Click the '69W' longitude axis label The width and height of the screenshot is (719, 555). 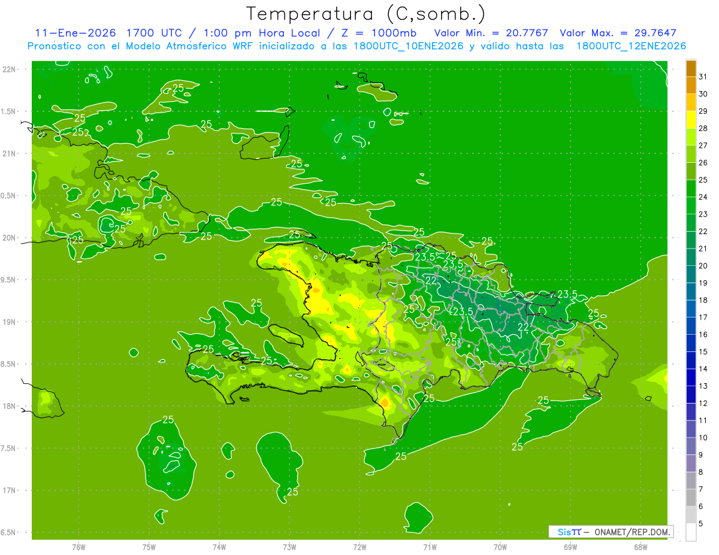click(x=570, y=547)
